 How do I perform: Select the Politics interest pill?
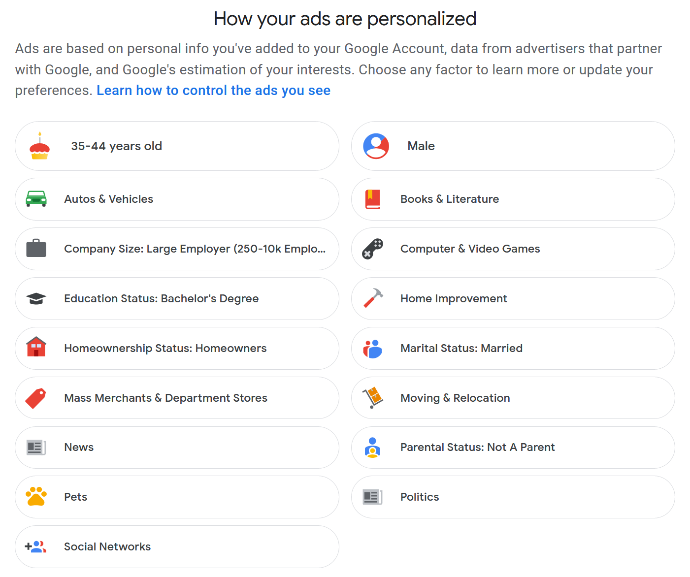(513, 497)
